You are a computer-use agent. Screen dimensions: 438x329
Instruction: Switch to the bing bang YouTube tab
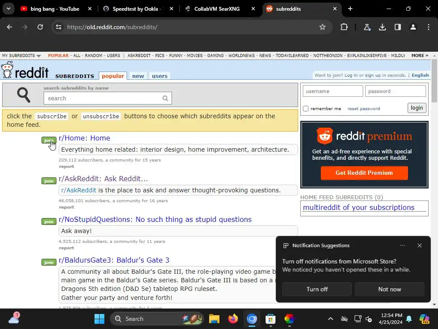(55, 9)
